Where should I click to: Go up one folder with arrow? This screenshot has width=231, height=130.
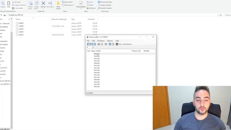[x=1, y=15]
